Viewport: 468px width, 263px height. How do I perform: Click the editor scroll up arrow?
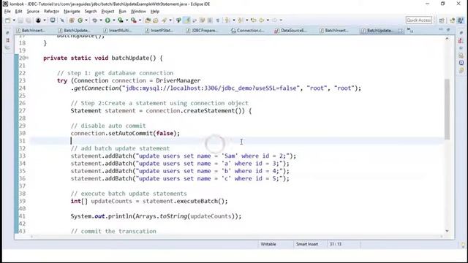(447, 39)
